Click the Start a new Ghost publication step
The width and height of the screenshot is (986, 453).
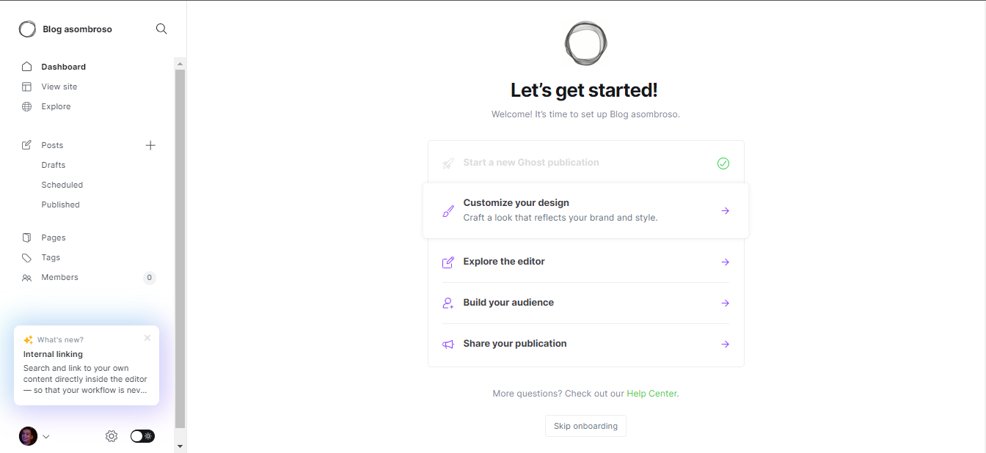[586, 163]
